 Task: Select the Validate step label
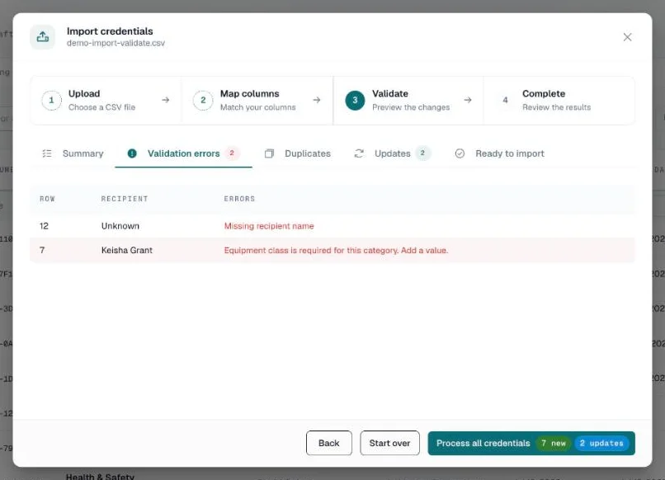coord(390,94)
